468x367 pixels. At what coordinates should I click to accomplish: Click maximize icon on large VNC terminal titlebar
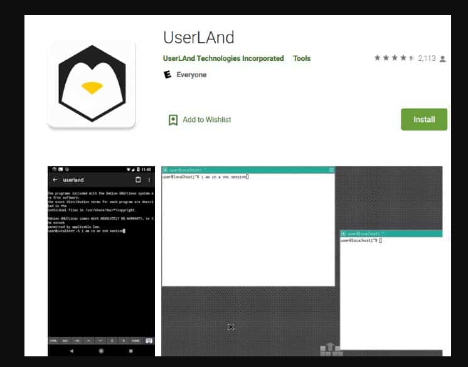click(x=331, y=170)
